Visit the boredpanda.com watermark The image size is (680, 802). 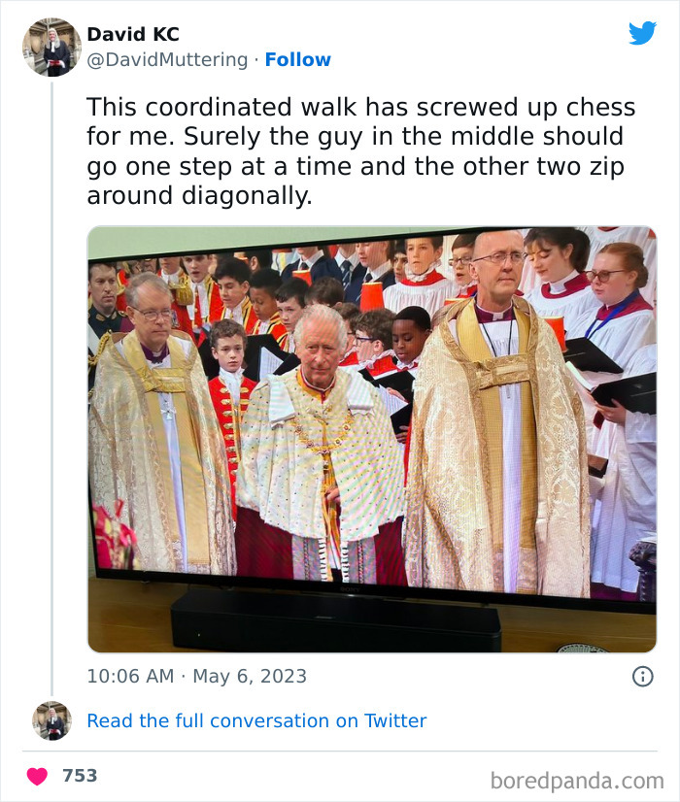pyautogui.click(x=577, y=780)
